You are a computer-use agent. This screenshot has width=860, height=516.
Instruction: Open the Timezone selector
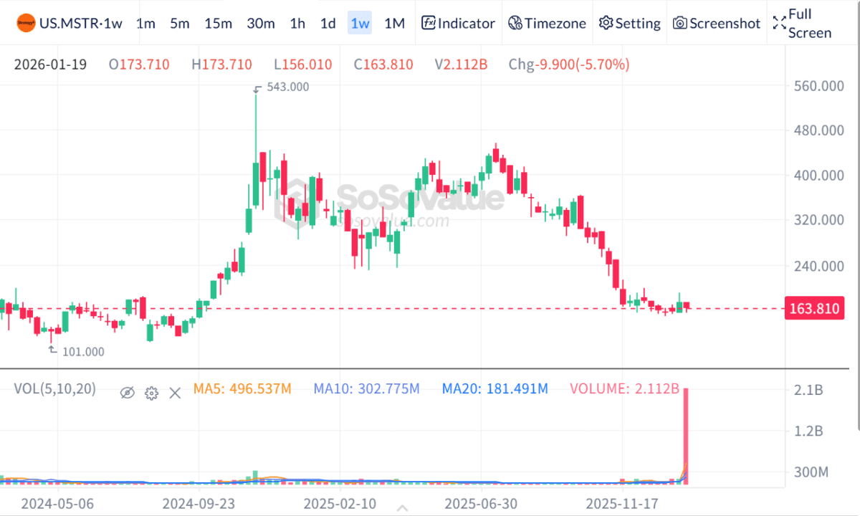pos(547,24)
